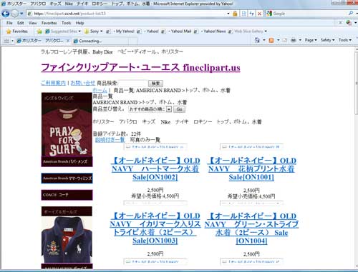
Task: Click the Go button next to sort dropdown
Action: 179,109
